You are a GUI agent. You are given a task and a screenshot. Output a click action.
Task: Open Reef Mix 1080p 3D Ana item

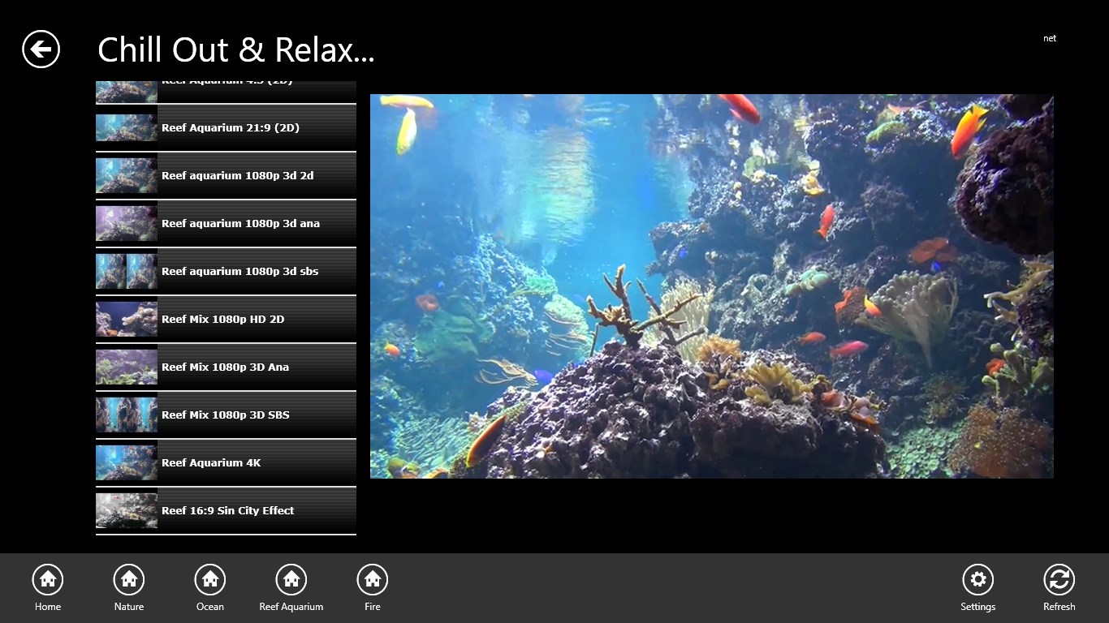[x=225, y=367]
